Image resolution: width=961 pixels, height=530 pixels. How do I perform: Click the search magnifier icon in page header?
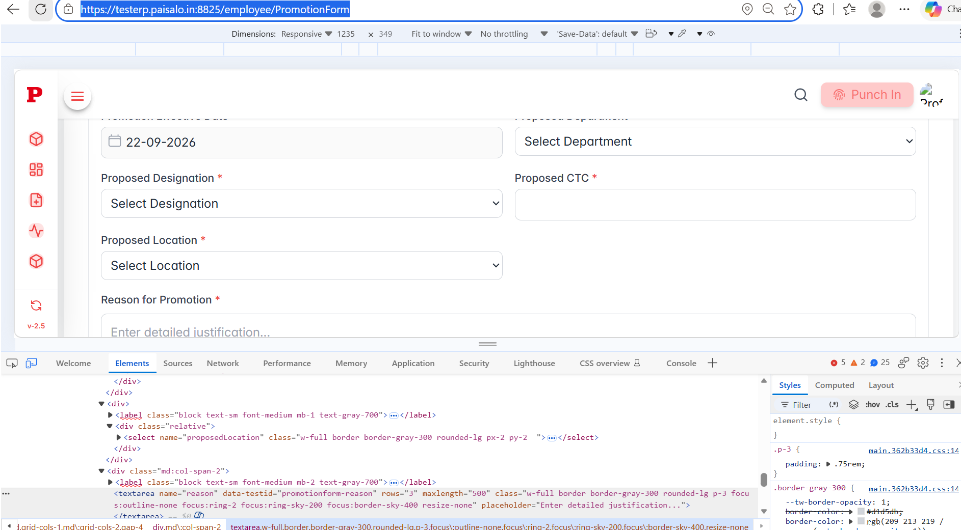tap(801, 95)
